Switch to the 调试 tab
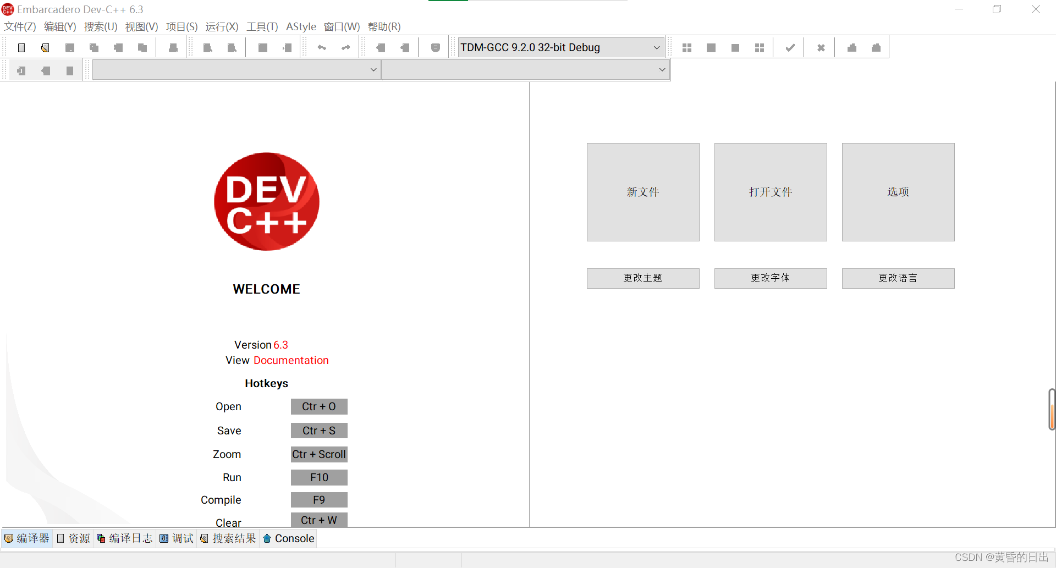 (x=177, y=538)
